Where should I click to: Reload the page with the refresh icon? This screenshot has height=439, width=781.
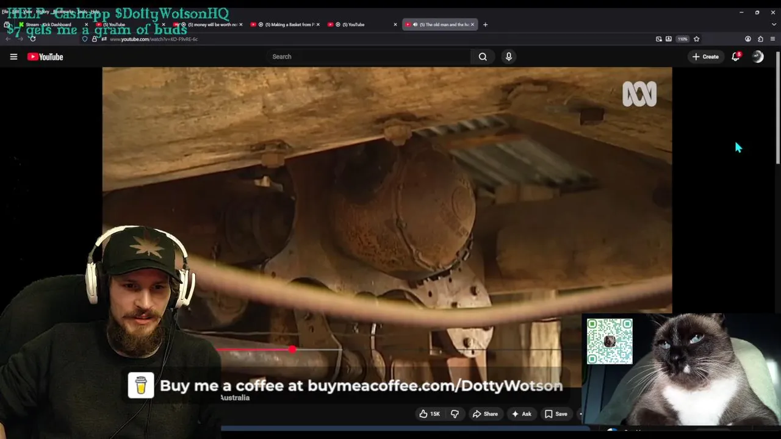tap(32, 39)
